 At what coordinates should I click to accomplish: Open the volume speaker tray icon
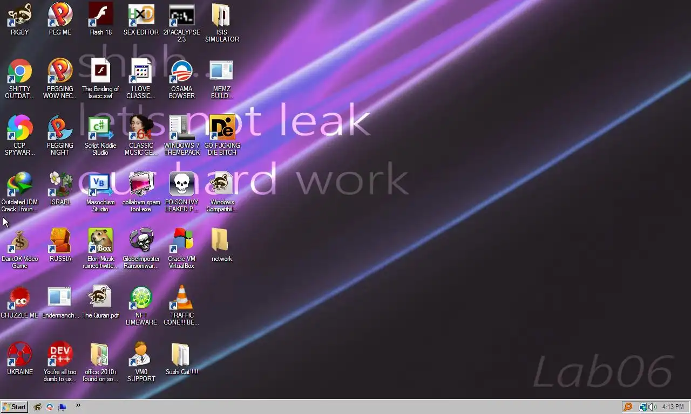[x=652, y=407]
